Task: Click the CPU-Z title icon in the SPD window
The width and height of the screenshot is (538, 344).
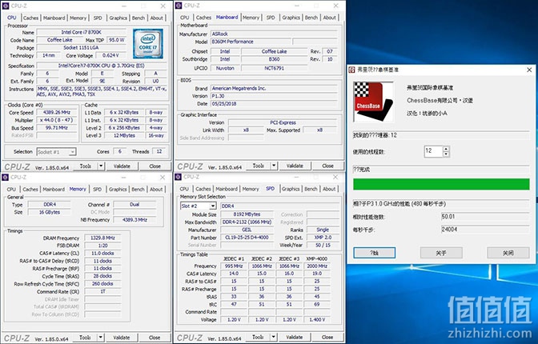Action: (178, 177)
